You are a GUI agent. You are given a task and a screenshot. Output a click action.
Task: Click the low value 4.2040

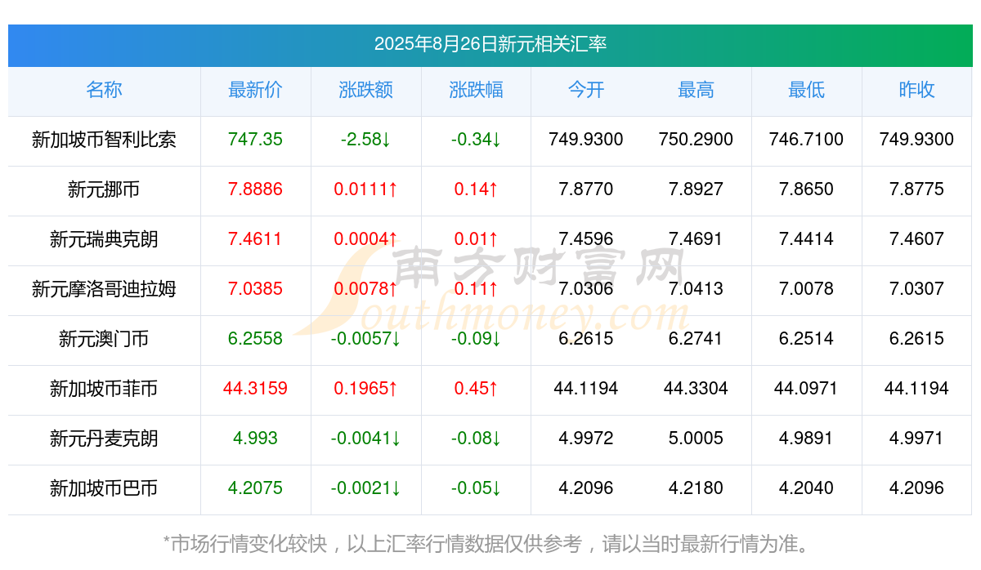(x=806, y=488)
